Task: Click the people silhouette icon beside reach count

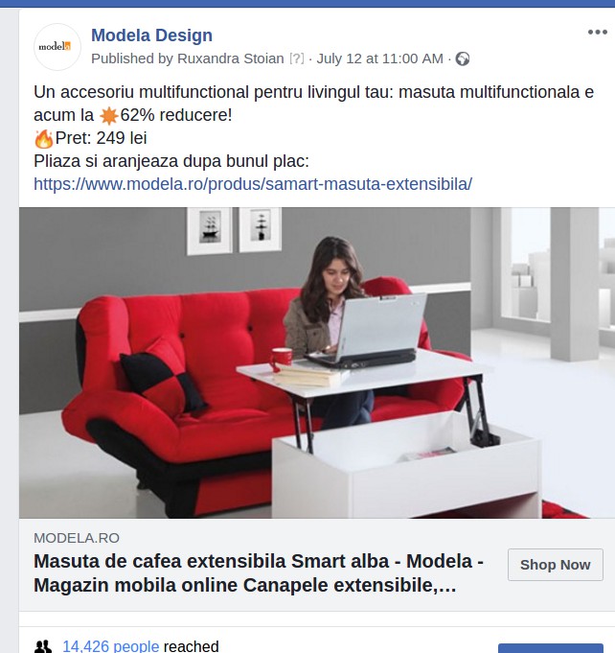Action: [43, 646]
